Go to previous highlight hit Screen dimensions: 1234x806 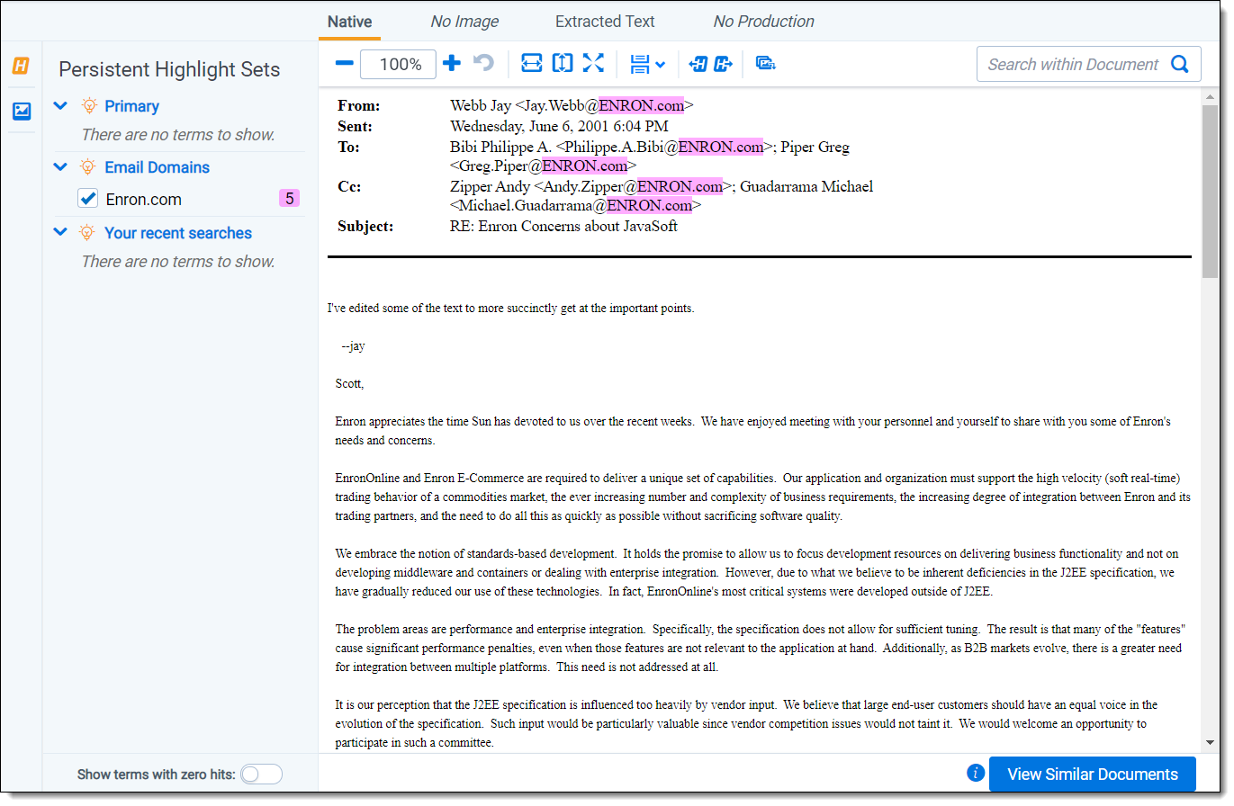(x=698, y=64)
